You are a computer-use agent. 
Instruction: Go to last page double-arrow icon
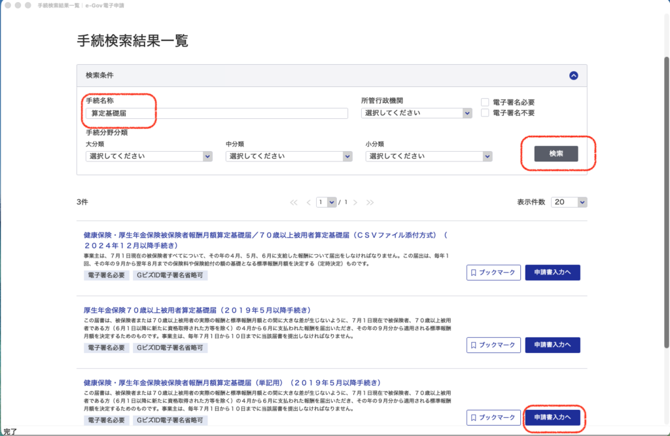coord(370,203)
